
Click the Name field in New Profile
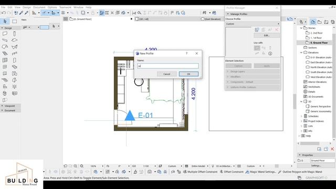(x=168, y=66)
